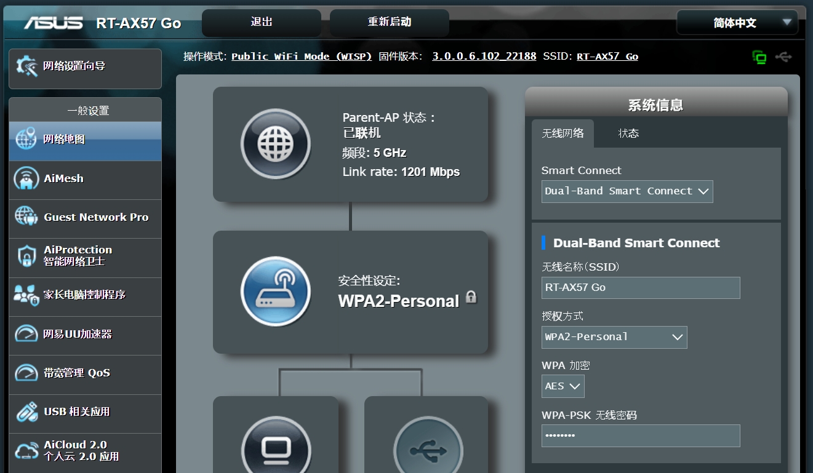
Task: Click the 退出 logout button
Action: click(x=262, y=23)
